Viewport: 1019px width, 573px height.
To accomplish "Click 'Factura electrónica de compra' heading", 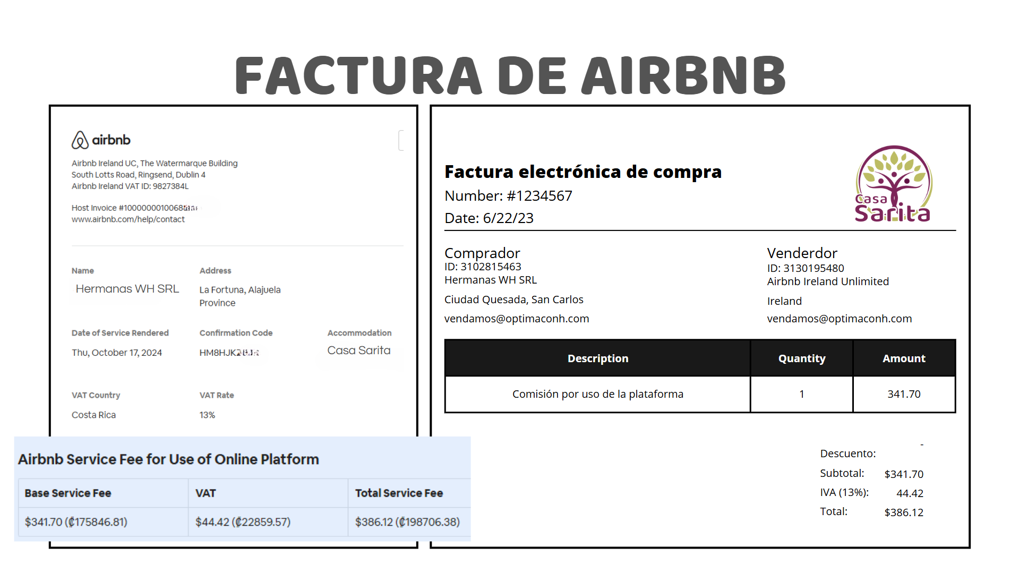I will pos(583,172).
